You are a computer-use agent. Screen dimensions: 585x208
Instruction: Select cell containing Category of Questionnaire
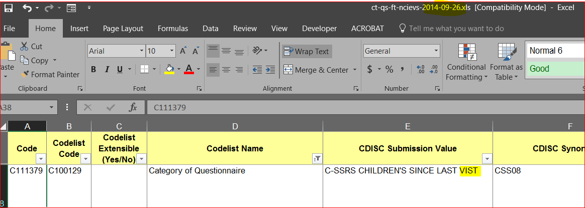pos(235,185)
